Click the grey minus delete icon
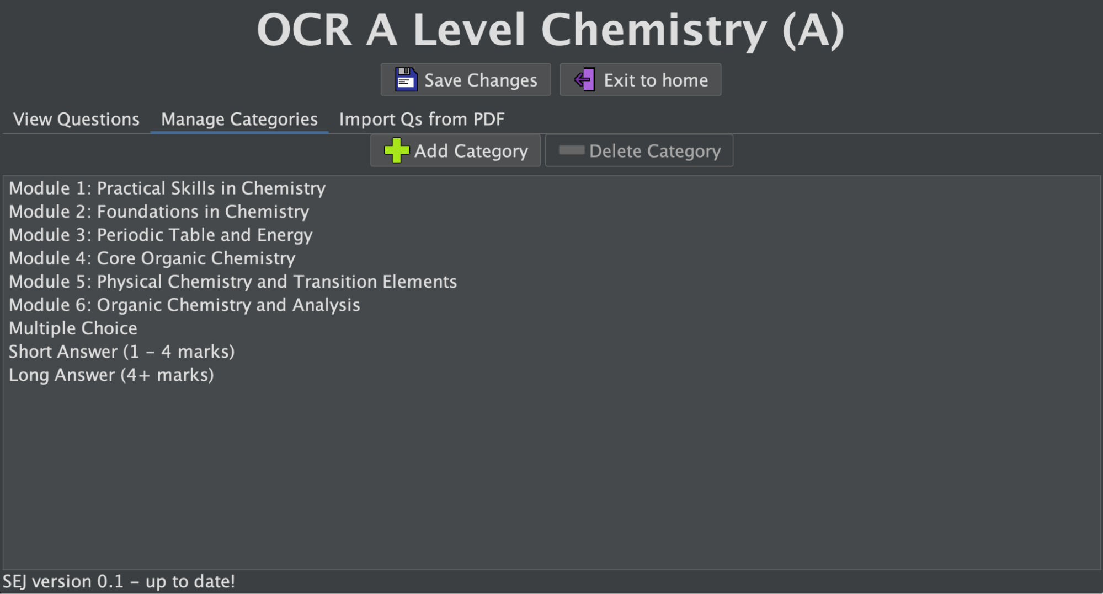The image size is (1103, 594). [x=571, y=150]
